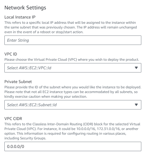The height and width of the screenshot is (152, 146).
Task: Place cursor on the 0.0.0.0/0 value
Action: click(x=16, y=146)
